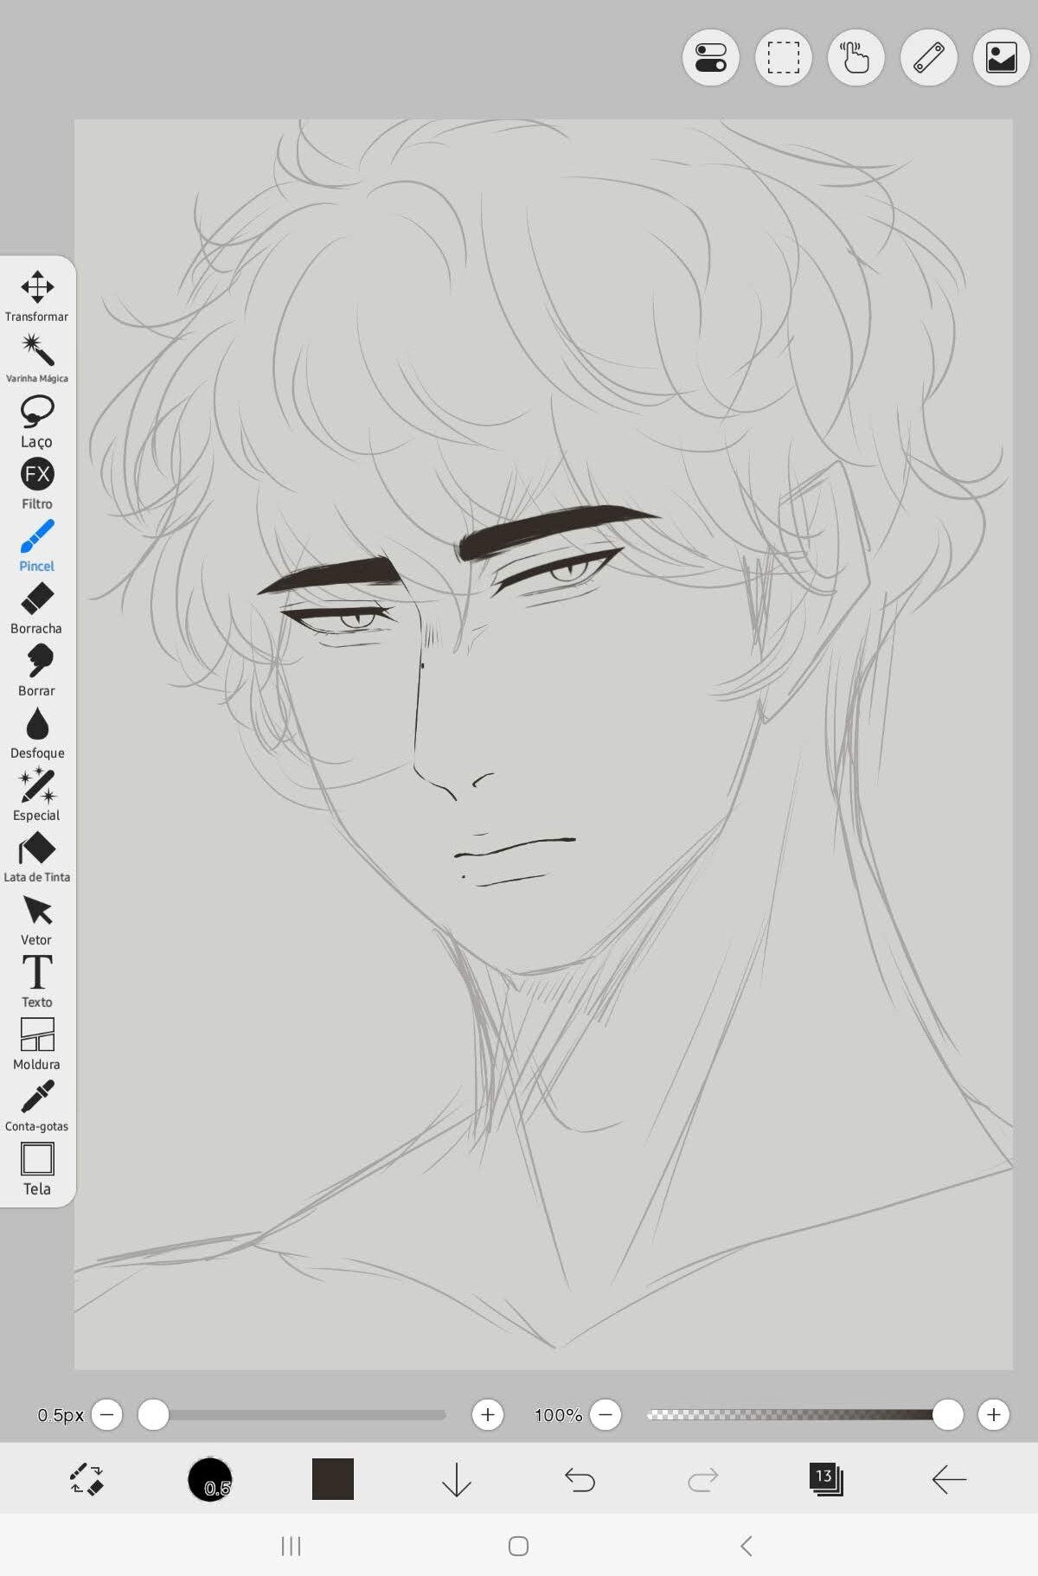Viewport: 1038px width, 1576px height.
Task: Choose the Varinha Mágica wand tool
Action: pos(36,357)
